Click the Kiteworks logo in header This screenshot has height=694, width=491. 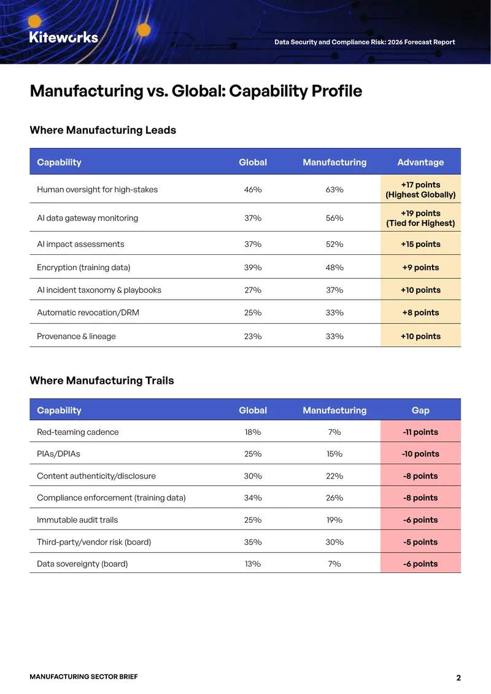(x=64, y=37)
